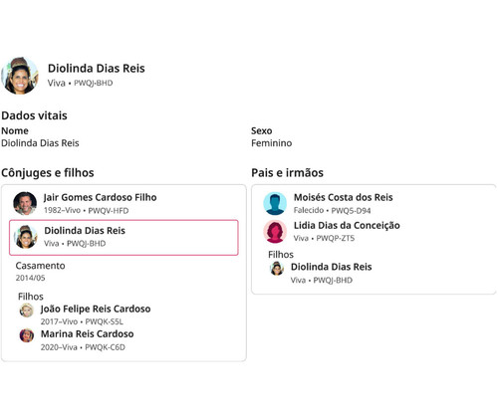Click the main ID PWQJ-BHD in header
The height and width of the screenshot is (417, 498).
(94, 83)
